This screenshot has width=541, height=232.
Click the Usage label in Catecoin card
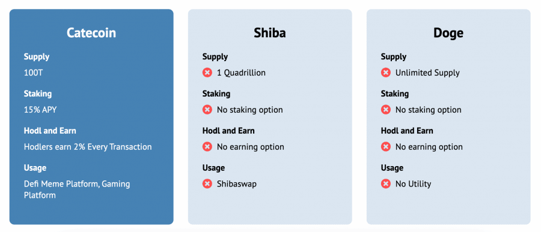pyautogui.click(x=35, y=168)
